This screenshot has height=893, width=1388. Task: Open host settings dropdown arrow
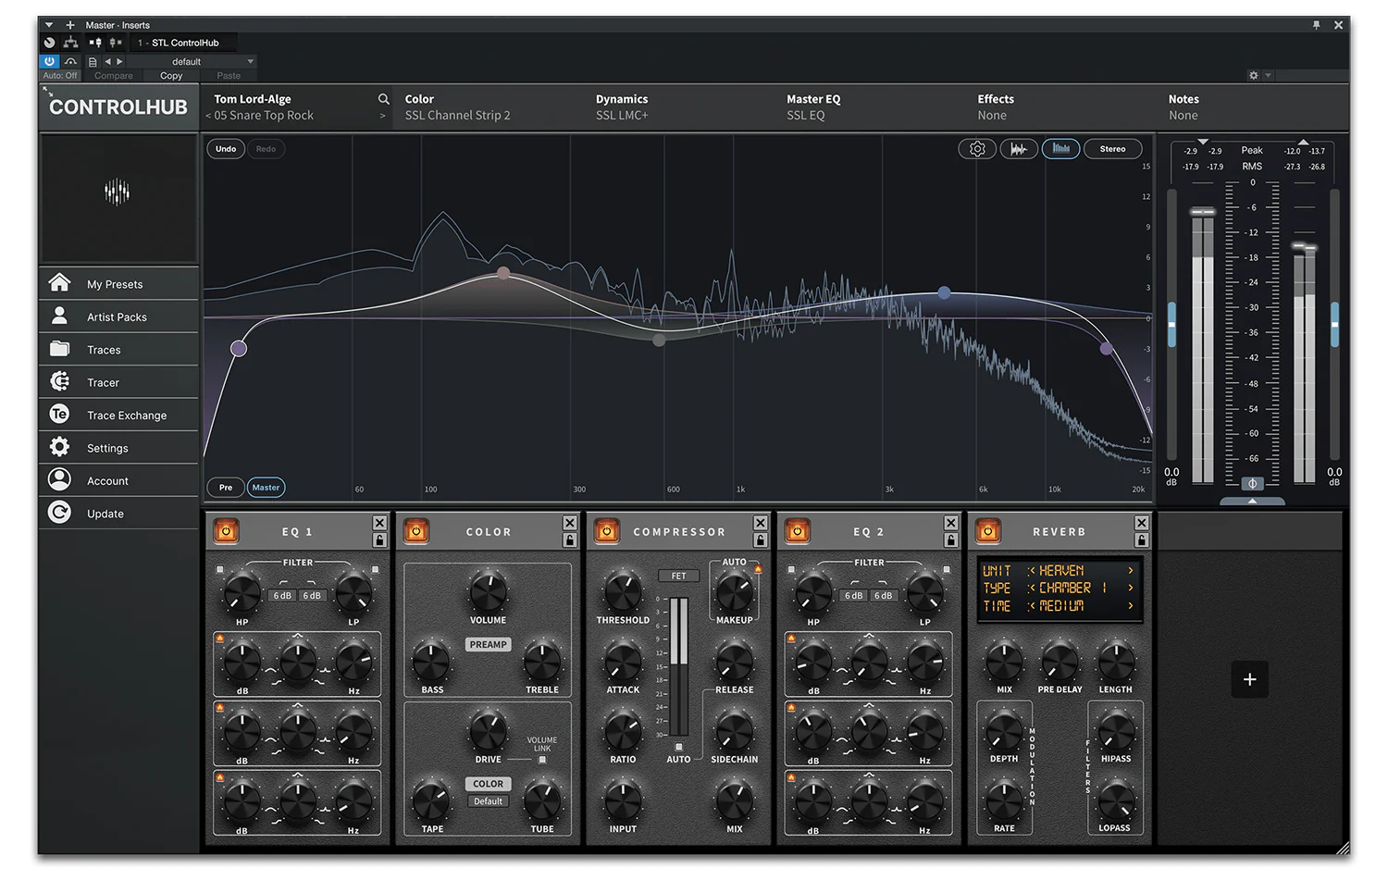click(x=1269, y=76)
